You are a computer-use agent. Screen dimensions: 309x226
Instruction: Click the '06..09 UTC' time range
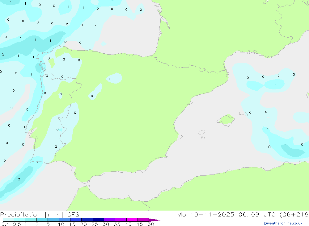coord(257,215)
